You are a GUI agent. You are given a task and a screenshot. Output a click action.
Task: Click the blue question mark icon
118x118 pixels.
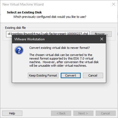click(19, 50)
